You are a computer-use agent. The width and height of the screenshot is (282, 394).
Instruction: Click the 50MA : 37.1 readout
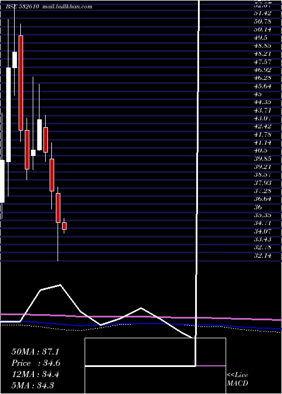[35, 352]
